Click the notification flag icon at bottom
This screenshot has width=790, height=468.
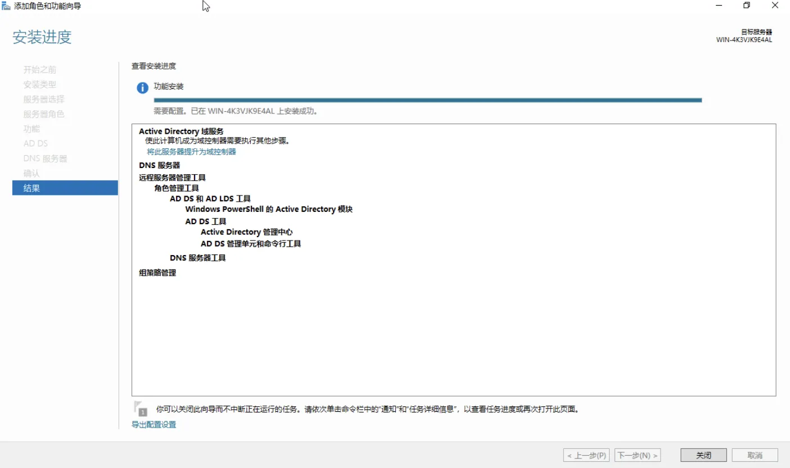coord(139,408)
